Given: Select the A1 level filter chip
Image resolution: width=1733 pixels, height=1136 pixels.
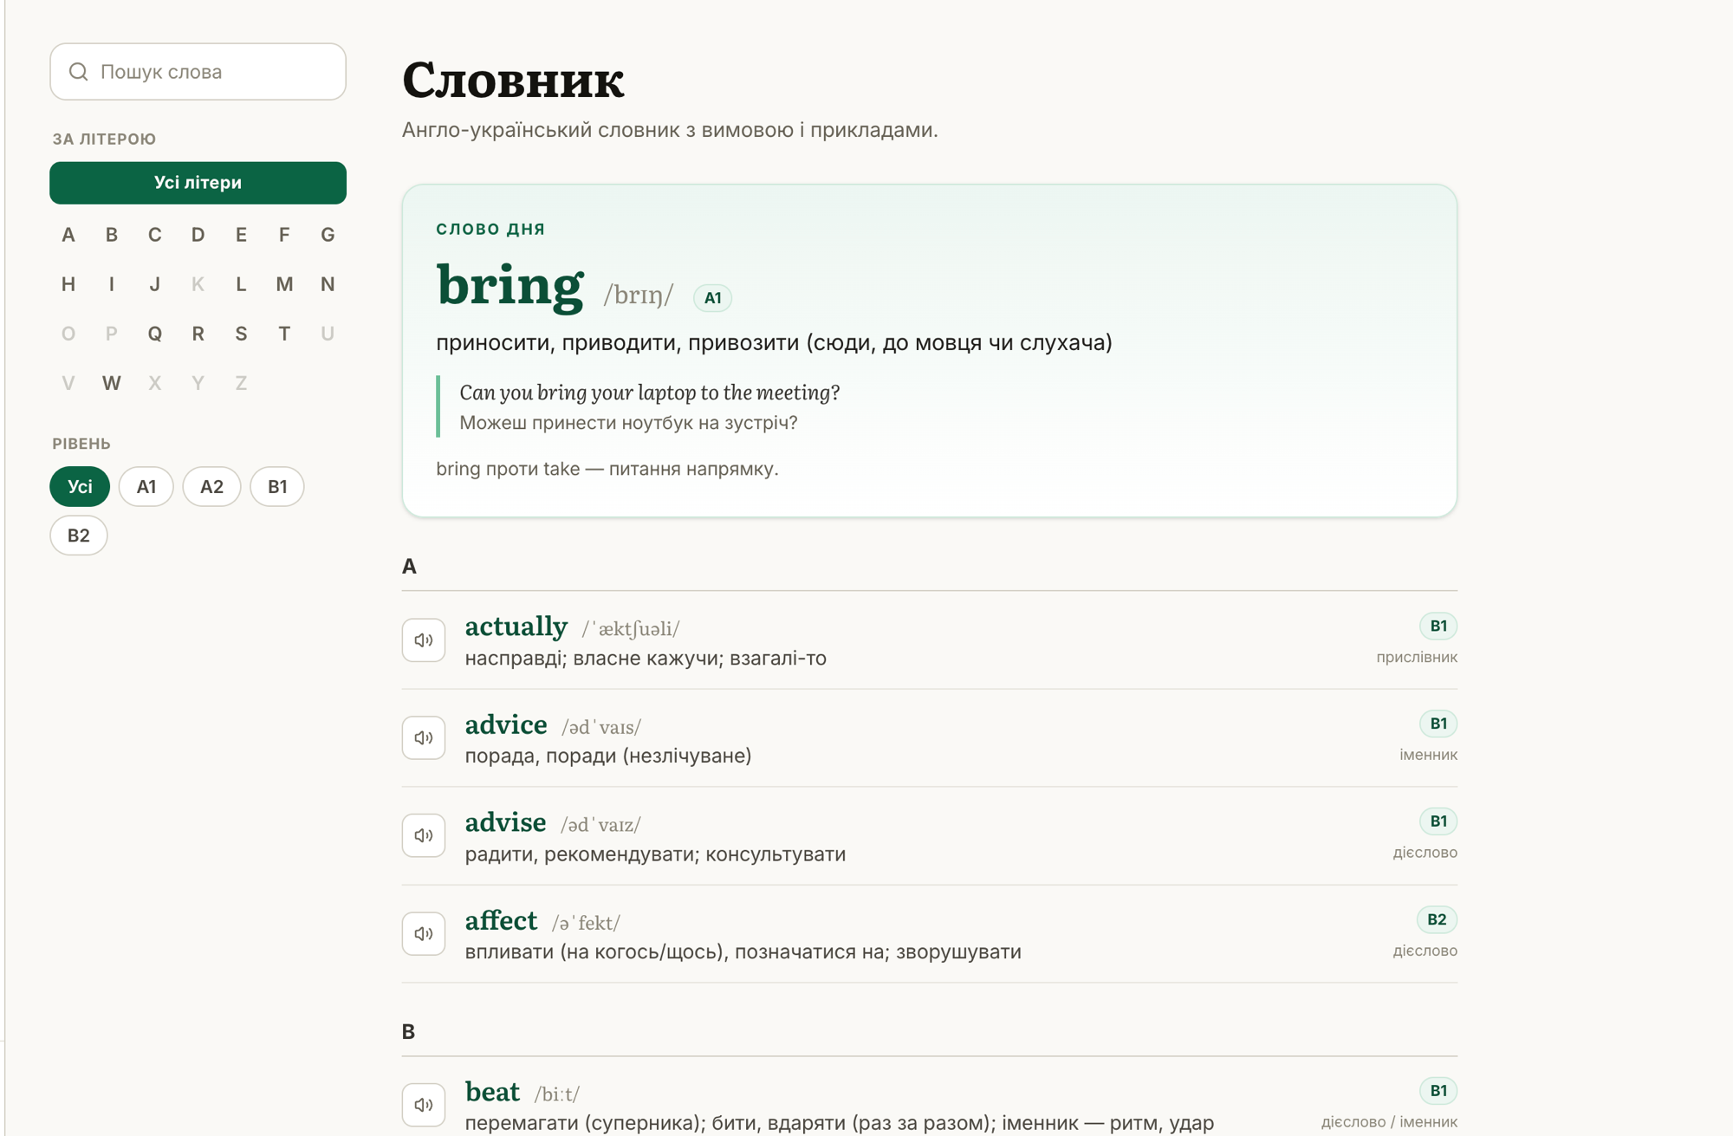Looking at the screenshot, I should coord(146,487).
